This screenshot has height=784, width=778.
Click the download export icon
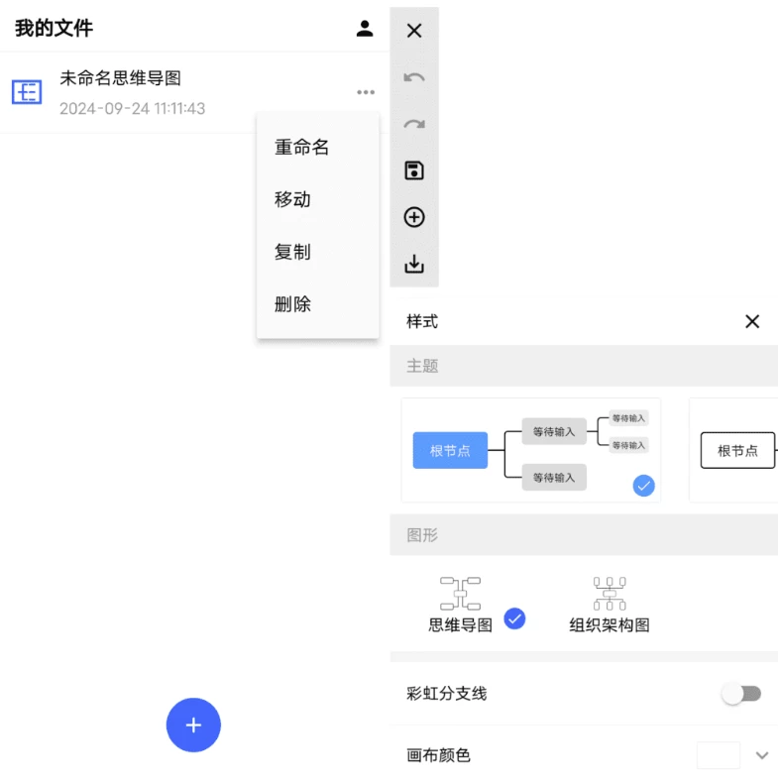click(414, 264)
